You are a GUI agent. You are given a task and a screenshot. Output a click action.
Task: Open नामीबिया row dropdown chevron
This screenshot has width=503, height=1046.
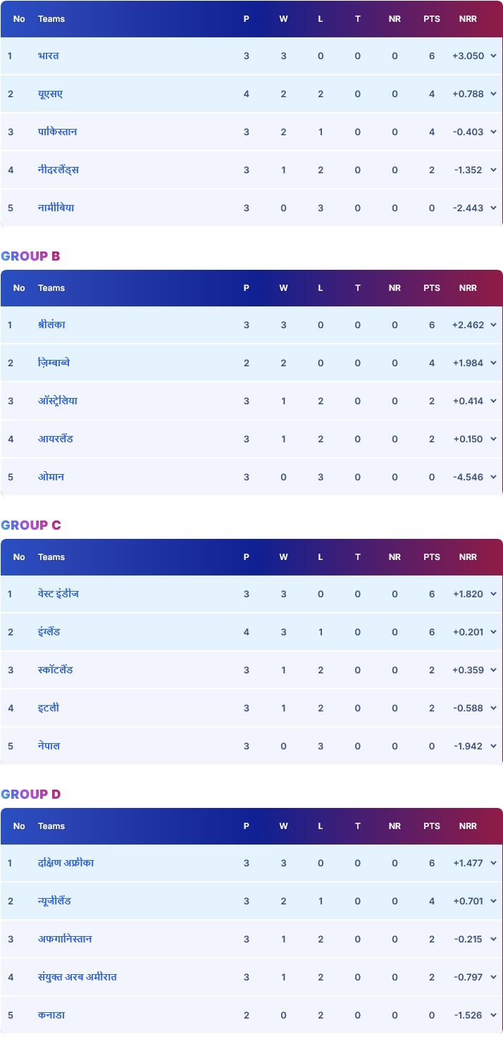493,208
